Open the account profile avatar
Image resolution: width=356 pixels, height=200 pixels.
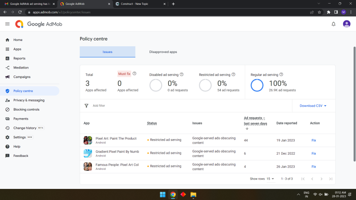[x=347, y=24]
